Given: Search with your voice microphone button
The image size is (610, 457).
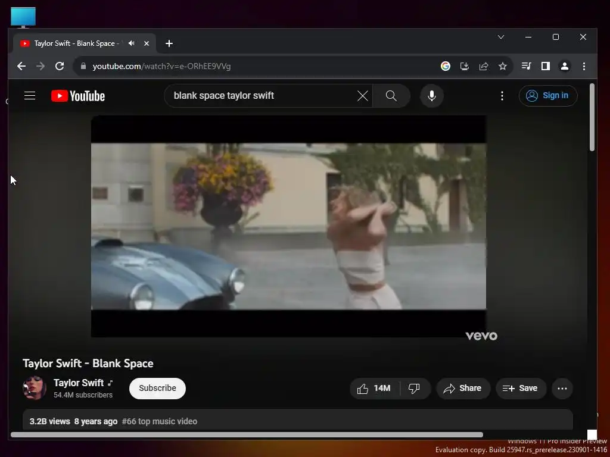Looking at the screenshot, I should (x=432, y=96).
